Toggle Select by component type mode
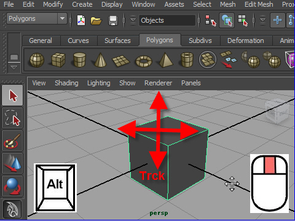This screenshot has width=295, height=221. [243, 20]
